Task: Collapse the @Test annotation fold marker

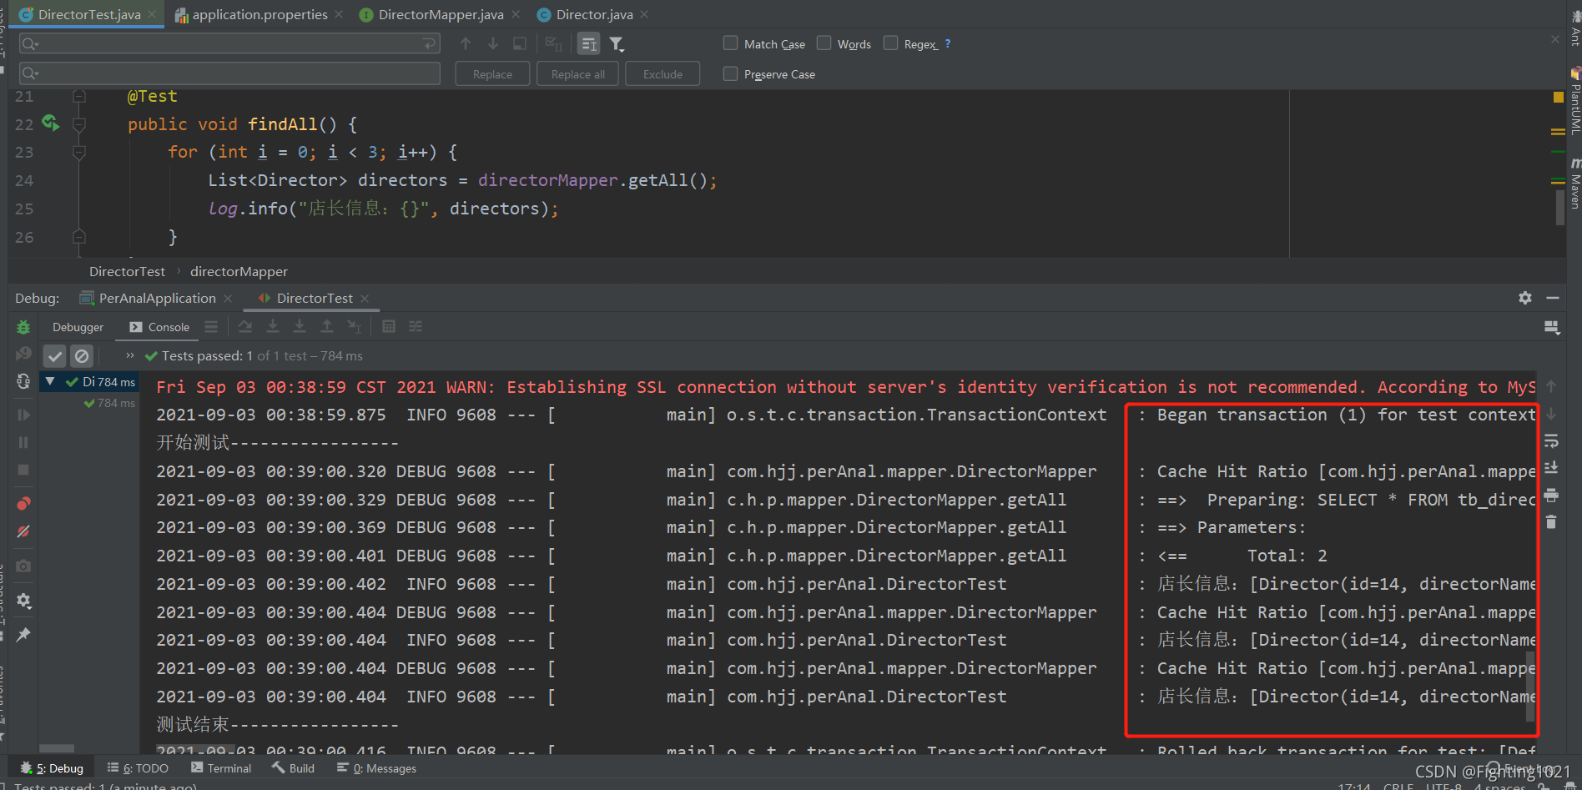Action: 79,96
